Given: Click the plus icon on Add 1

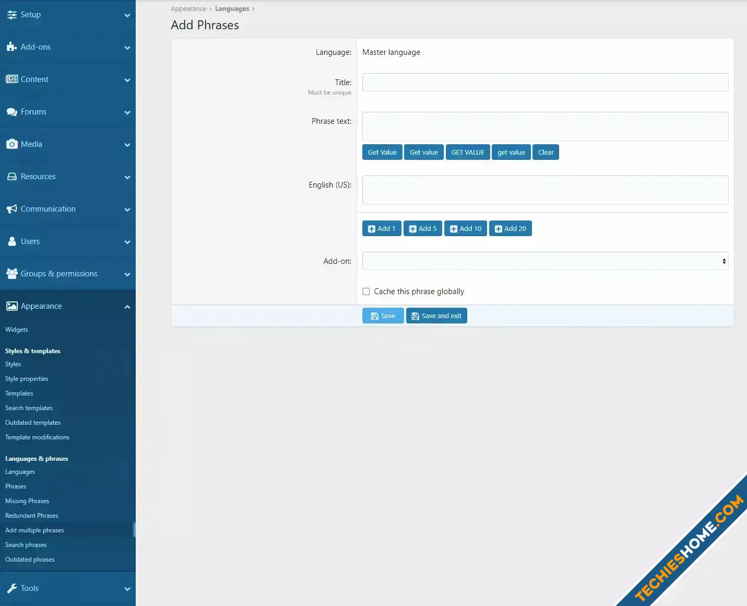Looking at the screenshot, I should point(372,229).
